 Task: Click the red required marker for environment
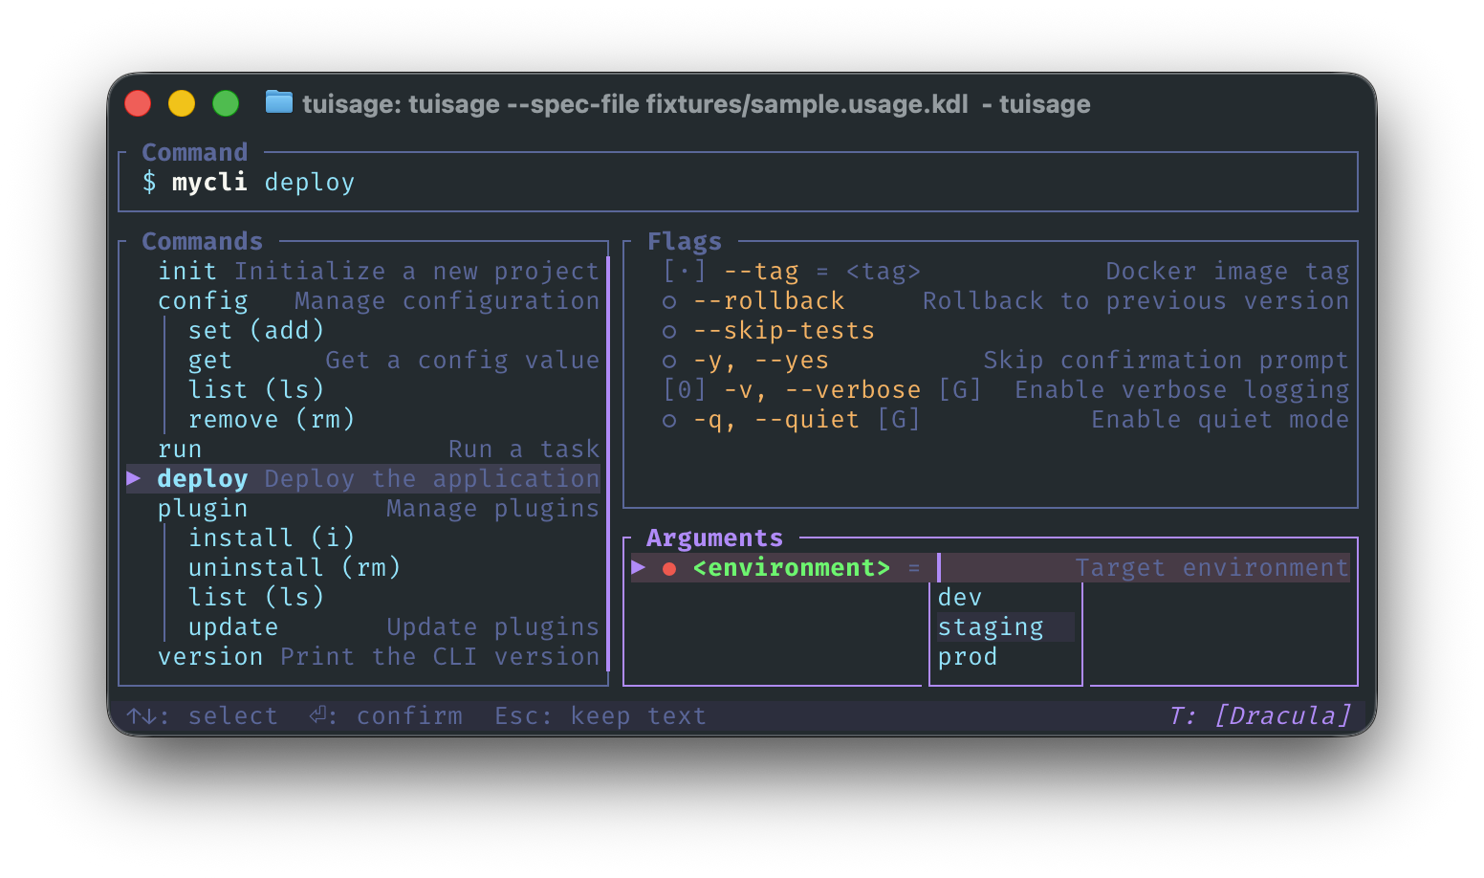(669, 569)
